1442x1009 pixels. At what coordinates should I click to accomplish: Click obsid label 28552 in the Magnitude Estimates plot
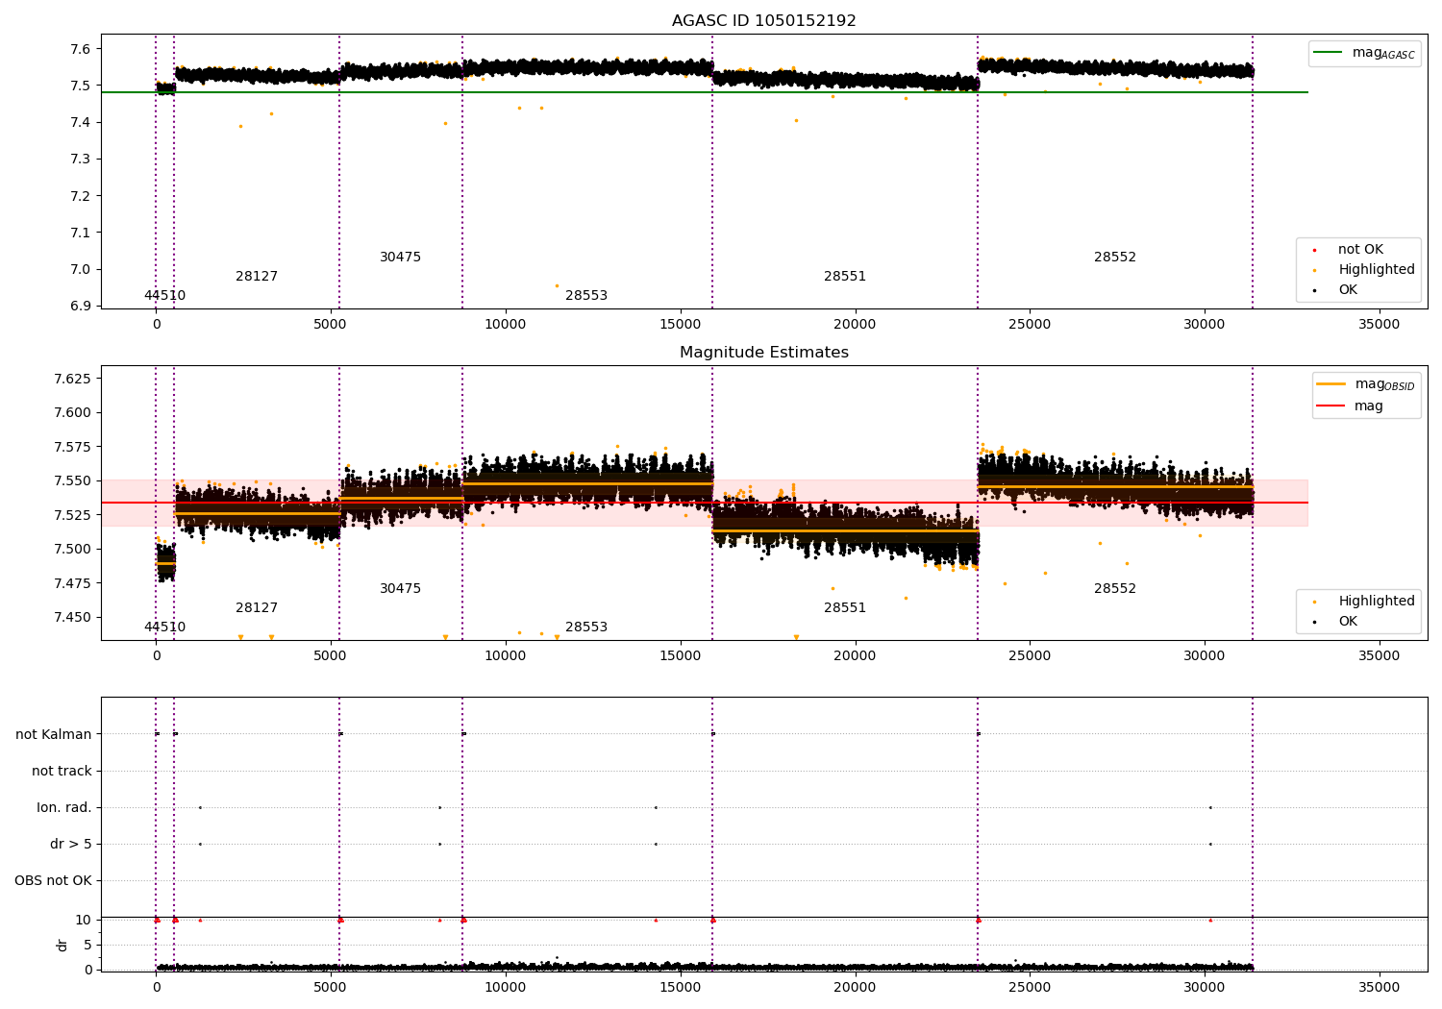[x=1115, y=589]
